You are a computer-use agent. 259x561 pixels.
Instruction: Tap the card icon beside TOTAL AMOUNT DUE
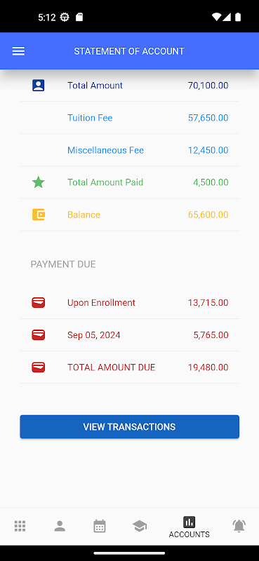point(39,367)
